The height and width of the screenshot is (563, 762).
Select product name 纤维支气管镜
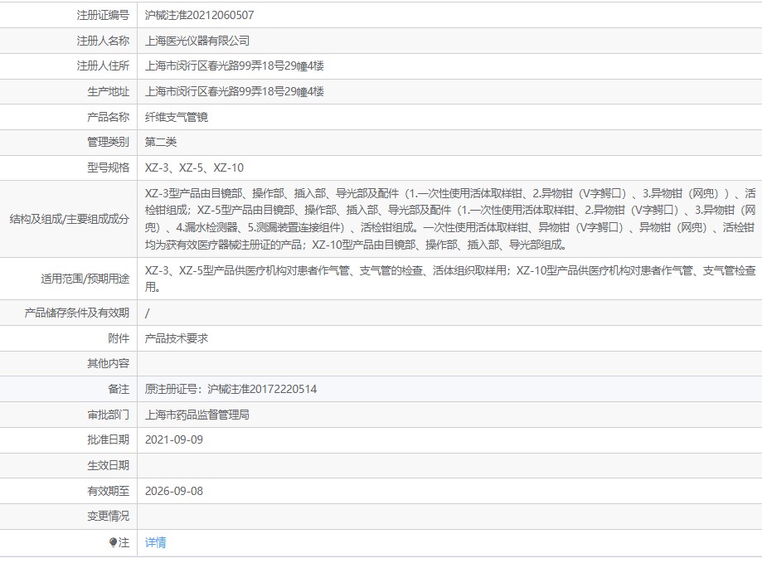177,117
